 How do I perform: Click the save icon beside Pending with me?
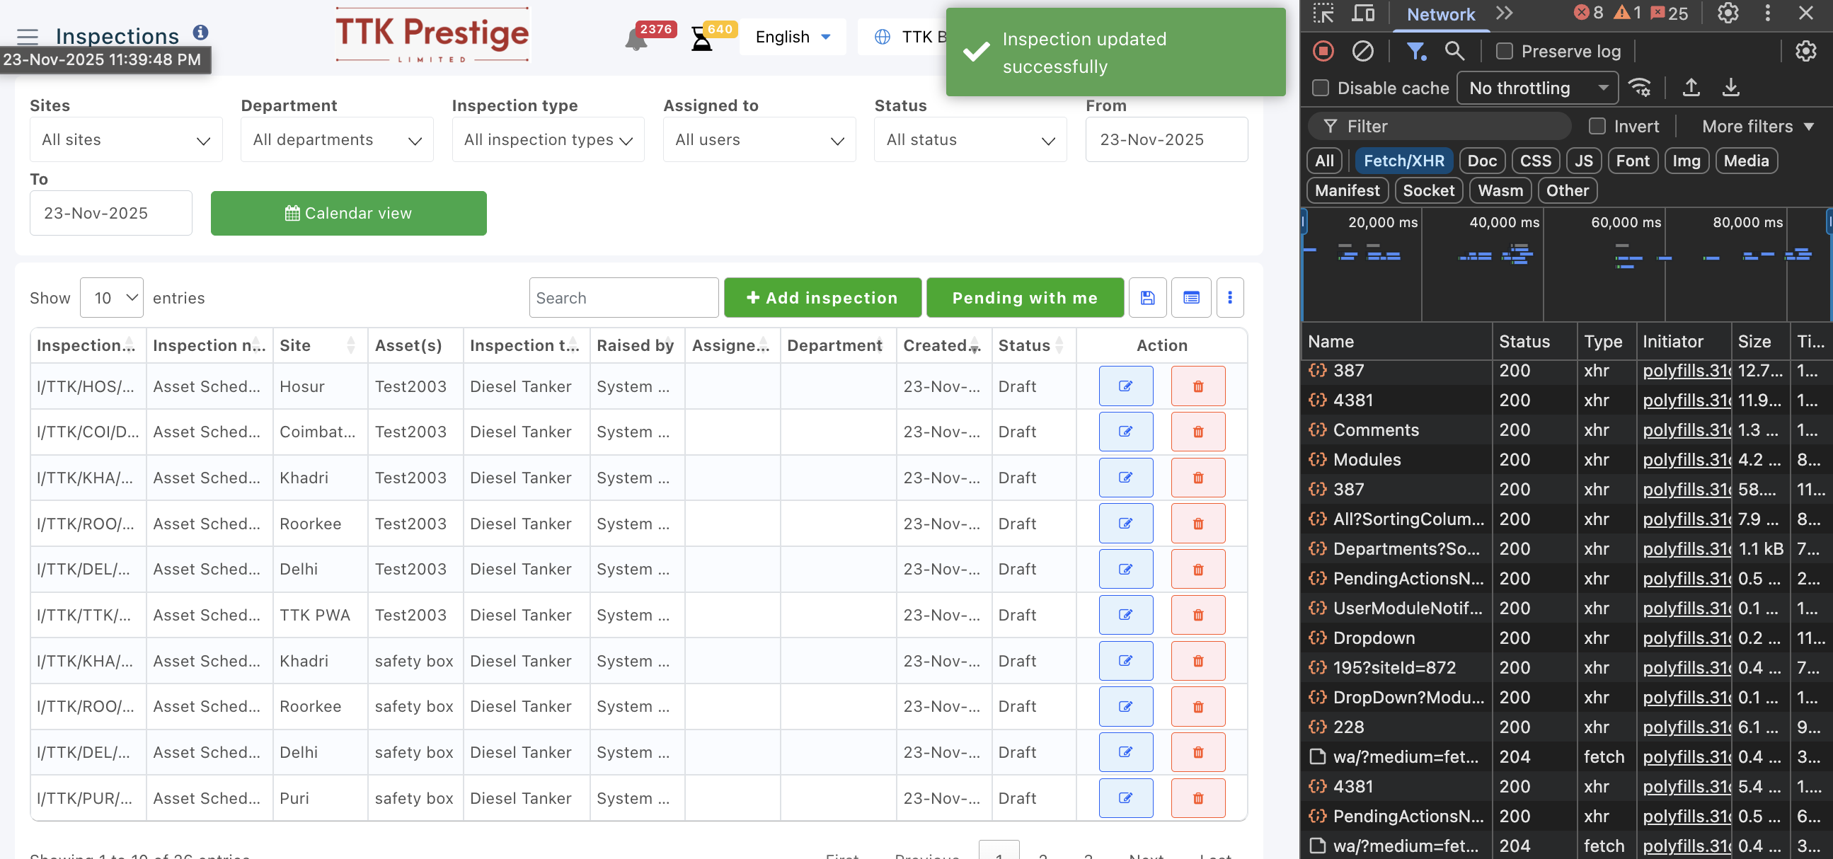pyautogui.click(x=1147, y=297)
